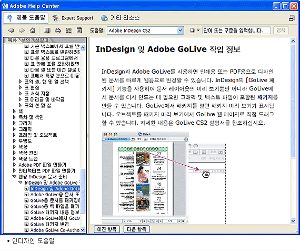The height and width of the screenshot is (252, 300).
Task: Go back with the left arrow icon
Action: click(11, 30)
